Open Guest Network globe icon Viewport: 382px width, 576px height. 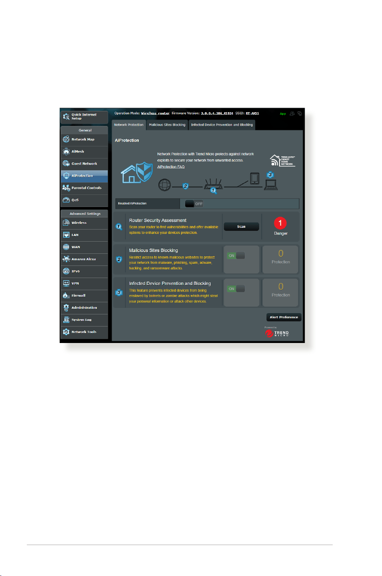[66, 164]
